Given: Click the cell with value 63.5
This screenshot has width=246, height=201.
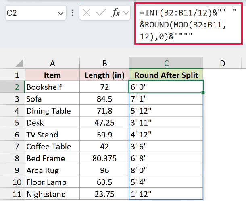Looking at the screenshot, I should 104,182.
